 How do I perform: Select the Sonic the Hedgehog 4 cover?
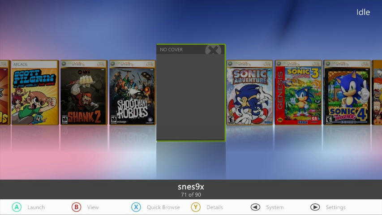coord(347,93)
